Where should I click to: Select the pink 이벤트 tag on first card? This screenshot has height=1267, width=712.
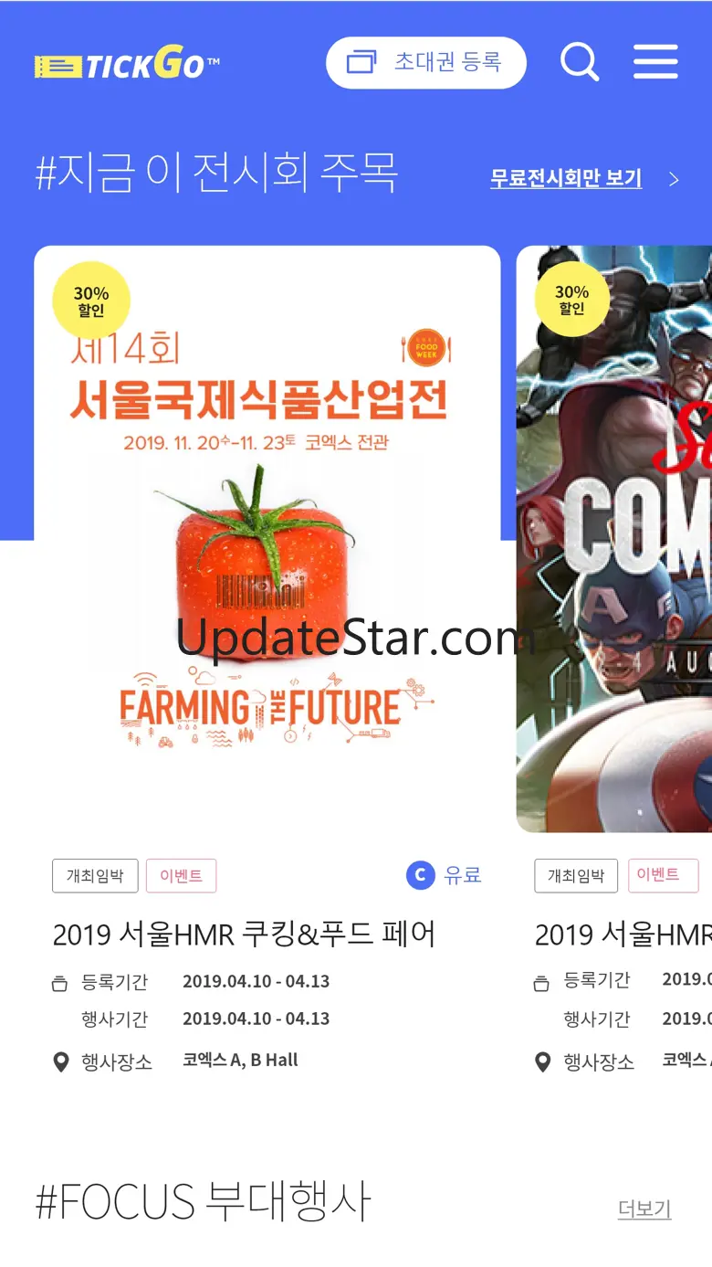click(181, 876)
